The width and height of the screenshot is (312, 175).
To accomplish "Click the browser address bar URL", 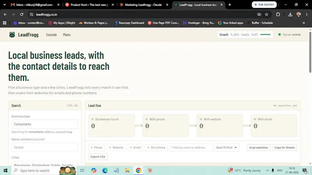I will [46, 14].
